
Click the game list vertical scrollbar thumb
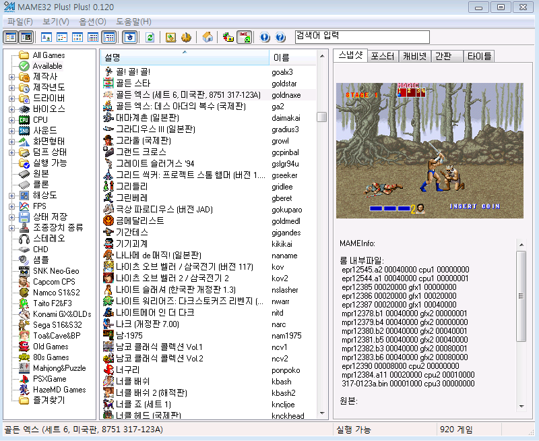coord(322,117)
